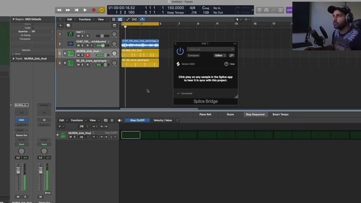Open the Step Sequencer Edit menu
The height and width of the screenshot is (203, 361).
click(x=61, y=120)
